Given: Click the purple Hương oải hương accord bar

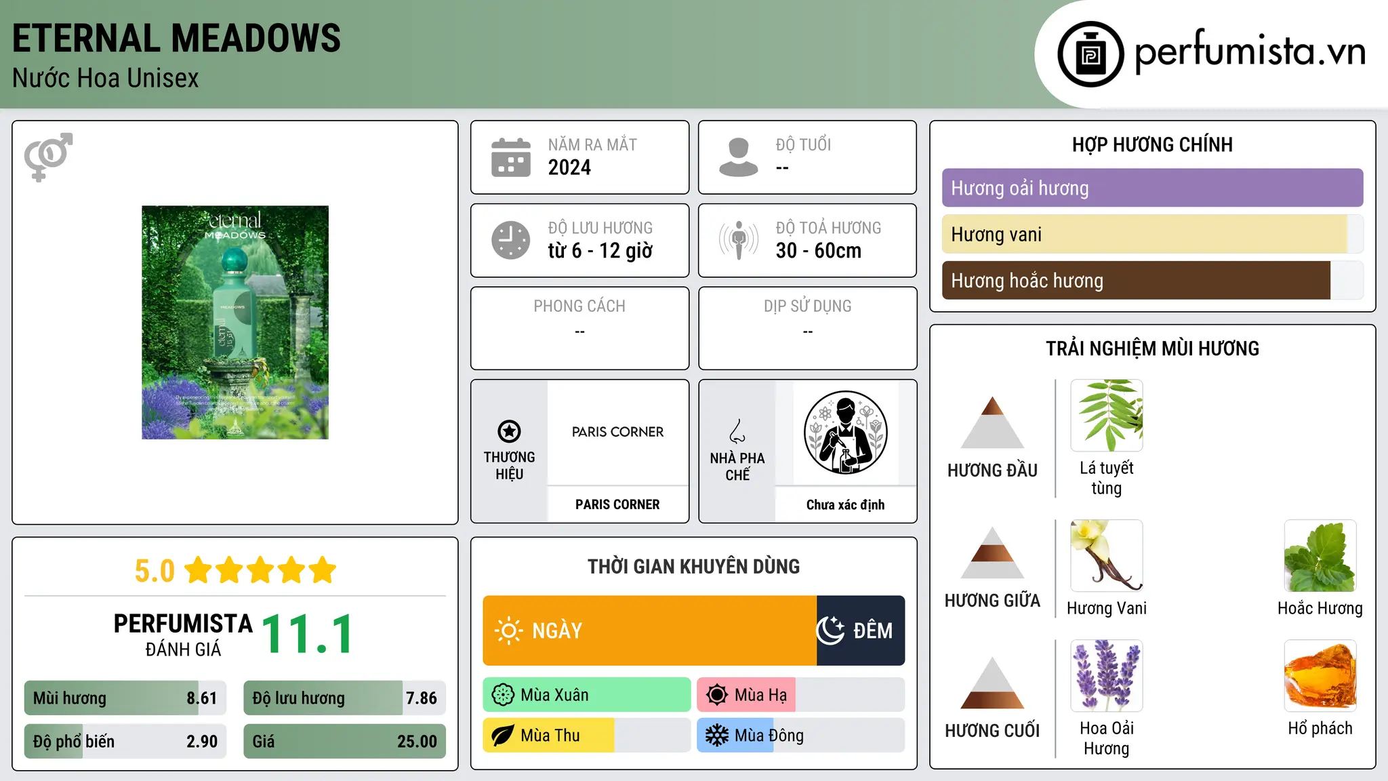Looking at the screenshot, I should 1153,188.
